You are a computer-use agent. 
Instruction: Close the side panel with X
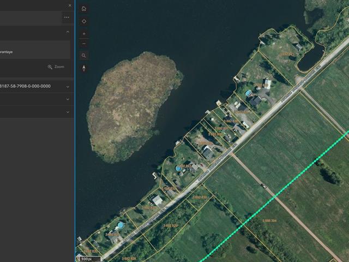point(70,5)
